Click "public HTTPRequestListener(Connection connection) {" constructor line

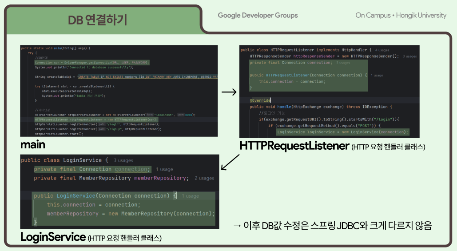coord(308,75)
